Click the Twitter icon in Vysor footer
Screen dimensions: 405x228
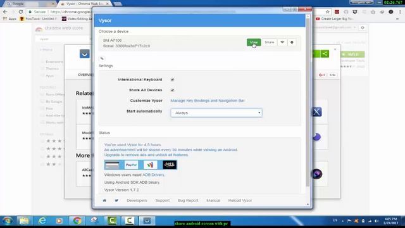click(x=116, y=200)
